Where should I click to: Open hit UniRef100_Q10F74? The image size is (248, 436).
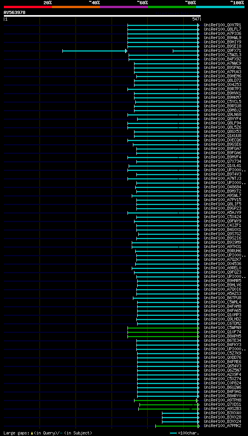[222, 332]
